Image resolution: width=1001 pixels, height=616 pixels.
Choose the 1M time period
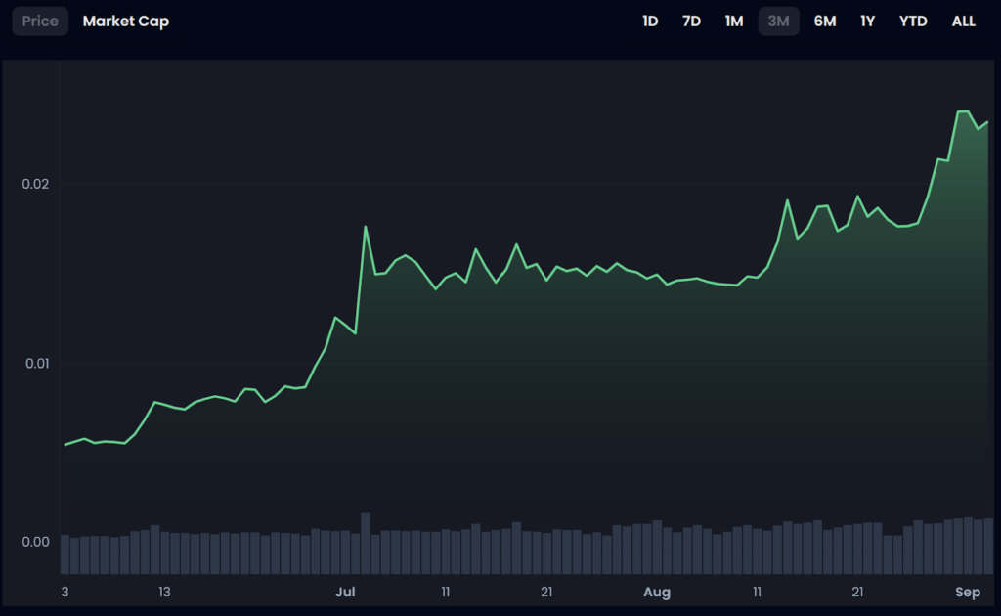point(734,21)
